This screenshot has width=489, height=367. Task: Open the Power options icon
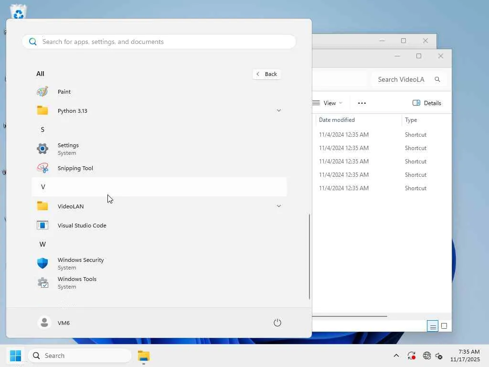click(277, 323)
